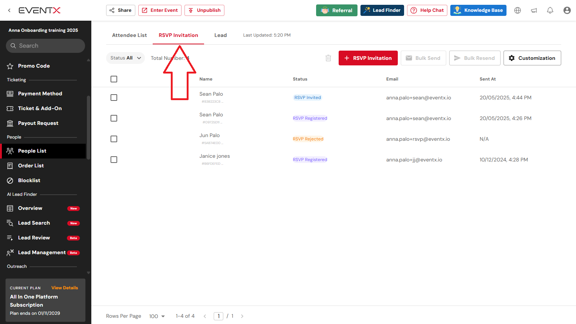
Task: Select the Janice jones row checkbox
Action: pyautogui.click(x=114, y=160)
